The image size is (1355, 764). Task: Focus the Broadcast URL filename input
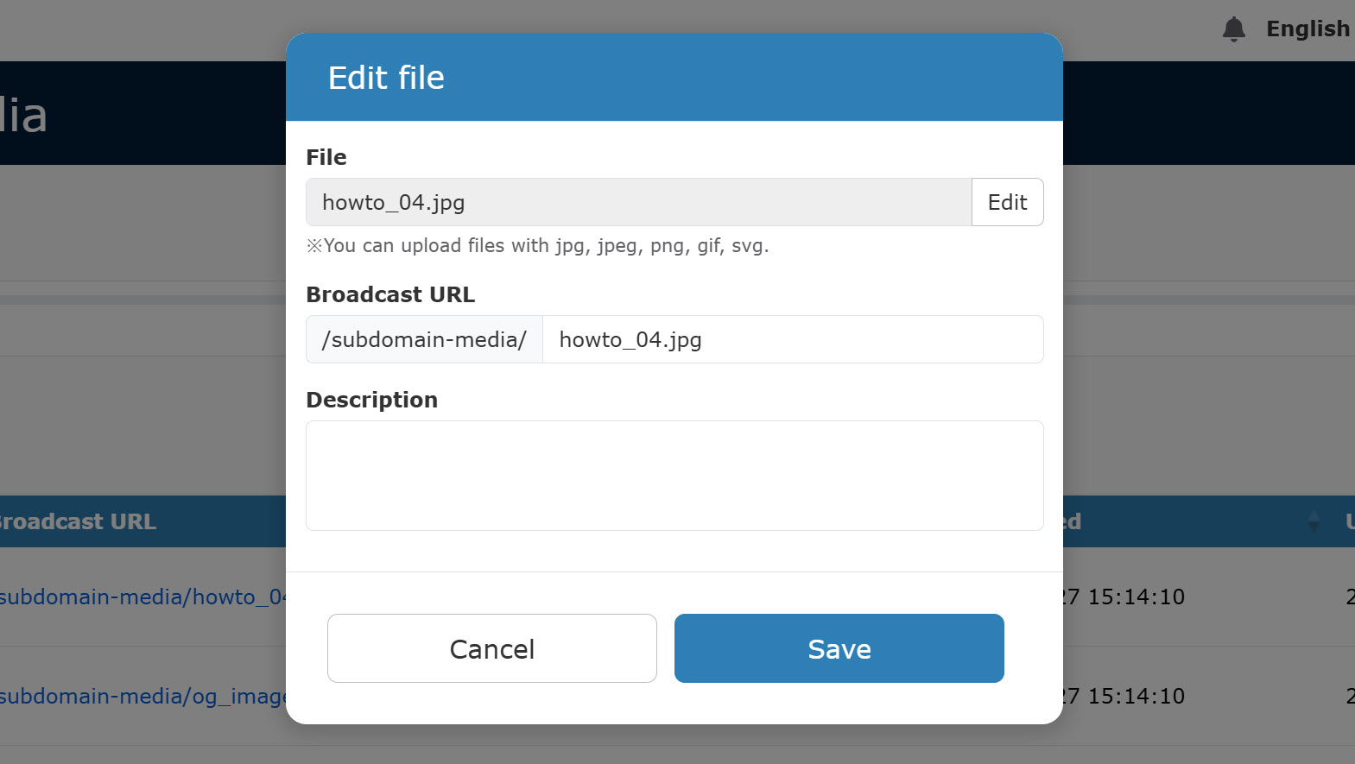pos(792,339)
